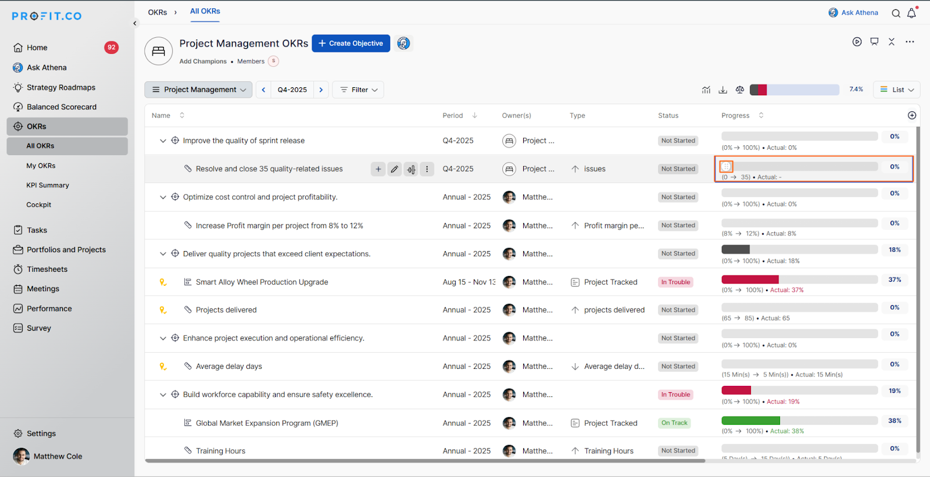
Task: Click the Add Champions link
Action: pos(203,62)
